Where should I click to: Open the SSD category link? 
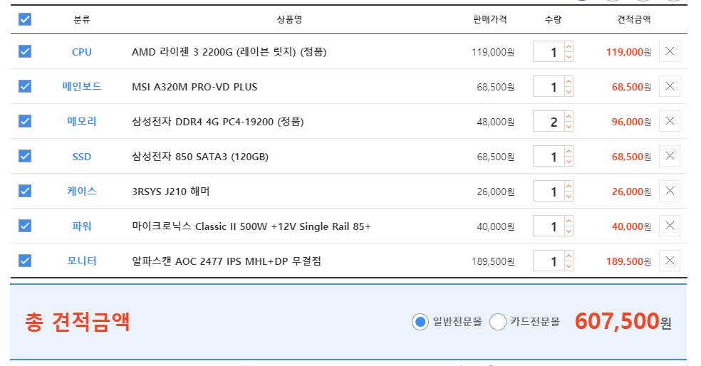coord(82,157)
